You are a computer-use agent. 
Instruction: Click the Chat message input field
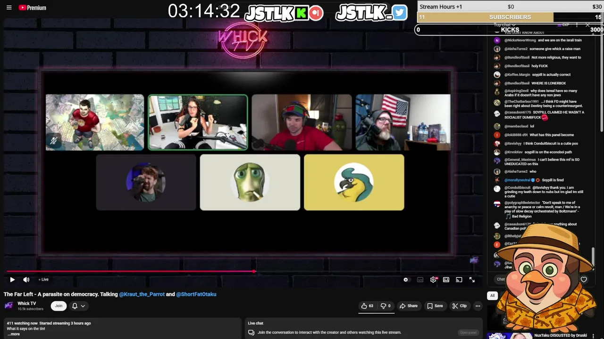[x=501, y=279]
